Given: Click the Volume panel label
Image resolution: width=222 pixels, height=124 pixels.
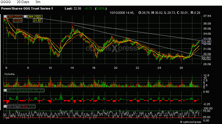Looking at the screenshot, I should click(9, 74).
